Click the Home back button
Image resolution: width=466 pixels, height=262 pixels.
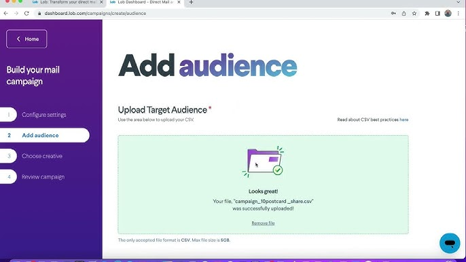coord(26,39)
